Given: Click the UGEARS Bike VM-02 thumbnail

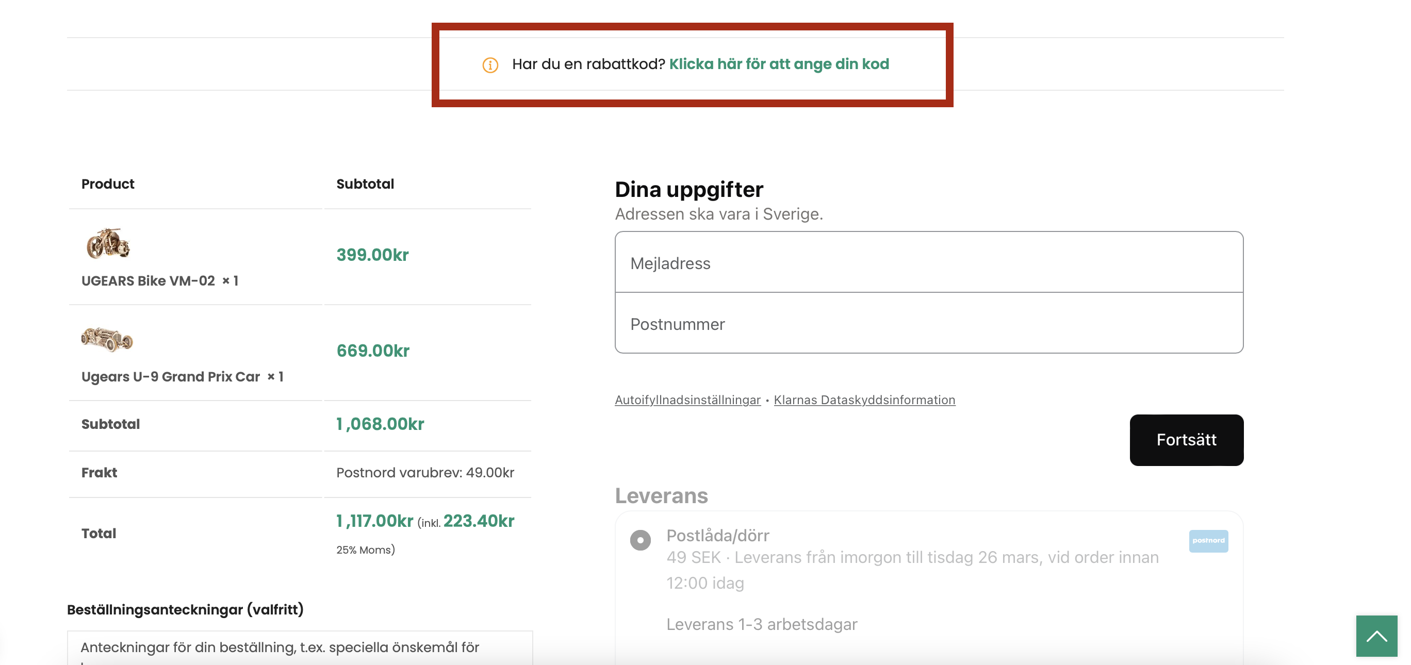Looking at the screenshot, I should 108,243.
